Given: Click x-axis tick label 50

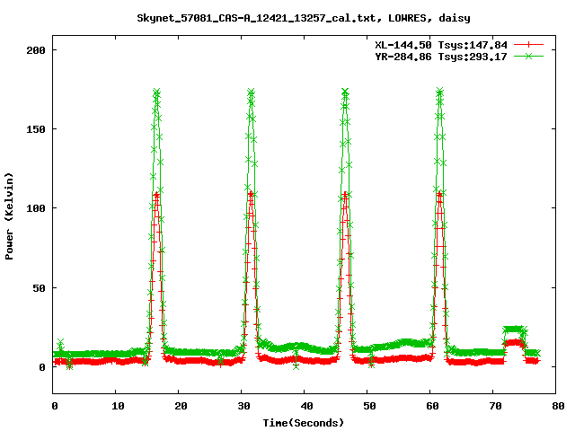Looking at the screenshot, I should (369, 406).
